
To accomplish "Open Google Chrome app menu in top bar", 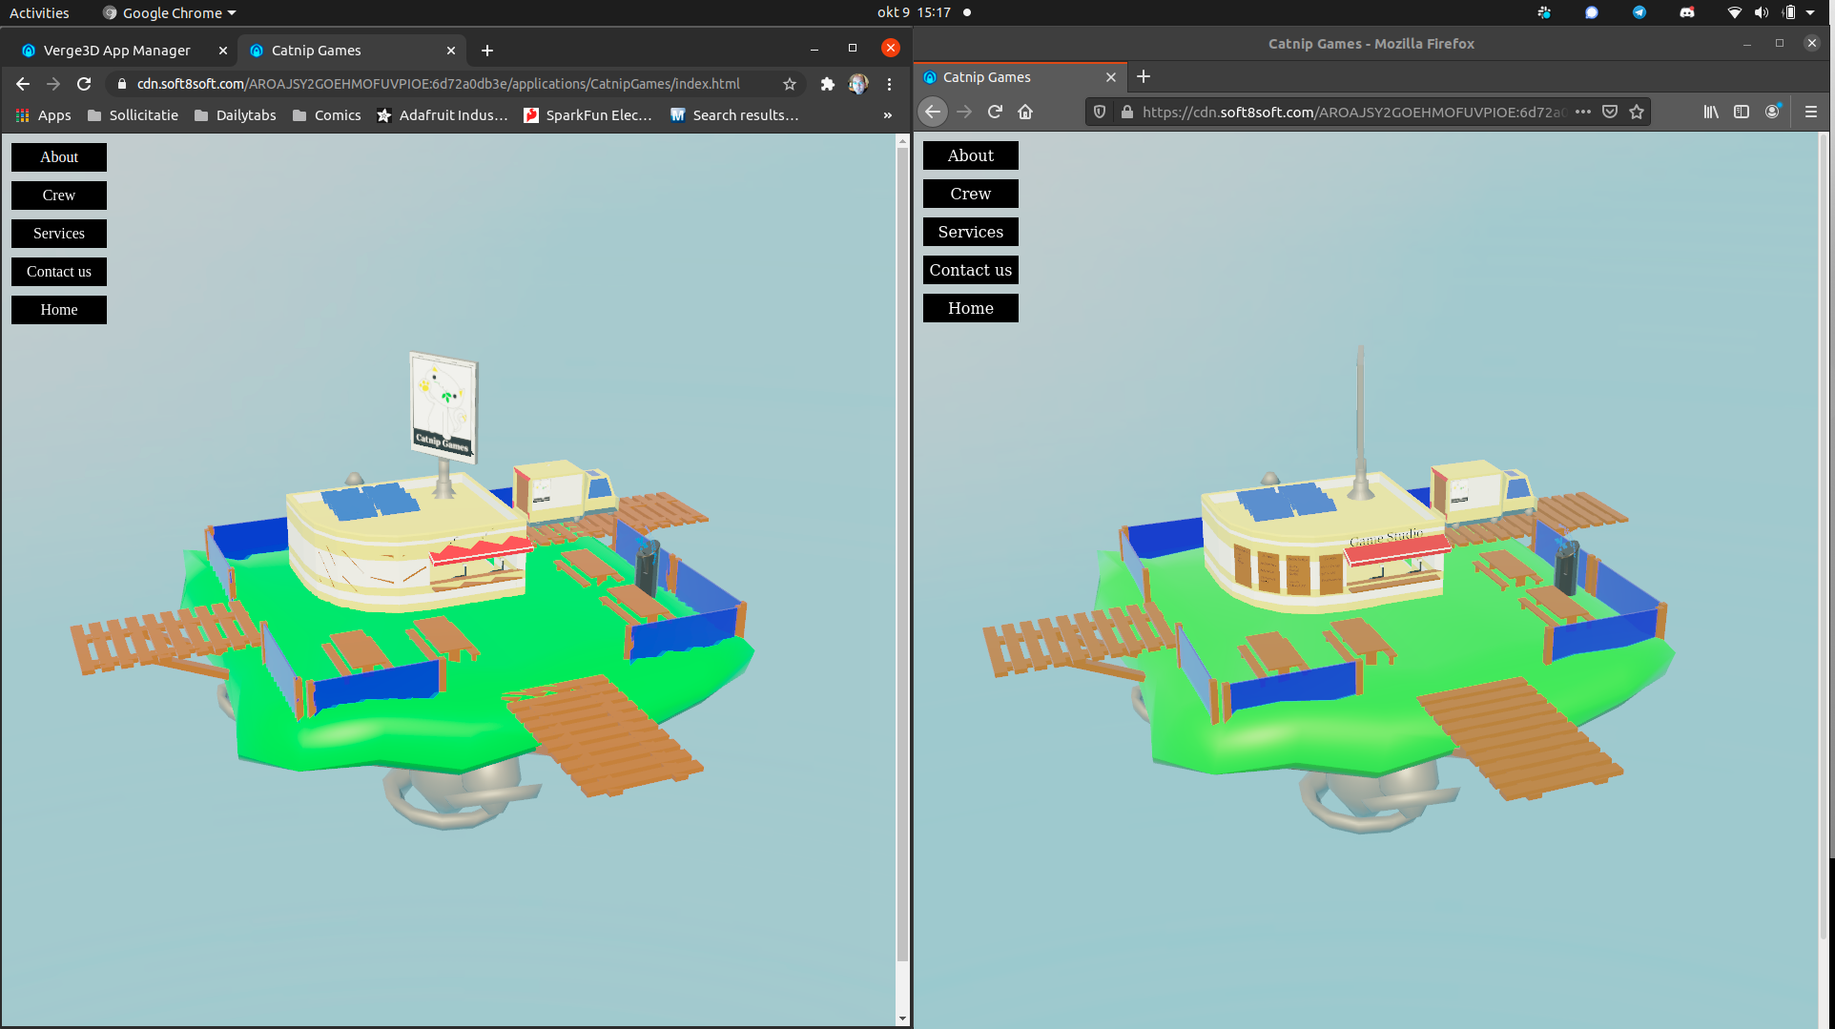I will (x=170, y=12).
